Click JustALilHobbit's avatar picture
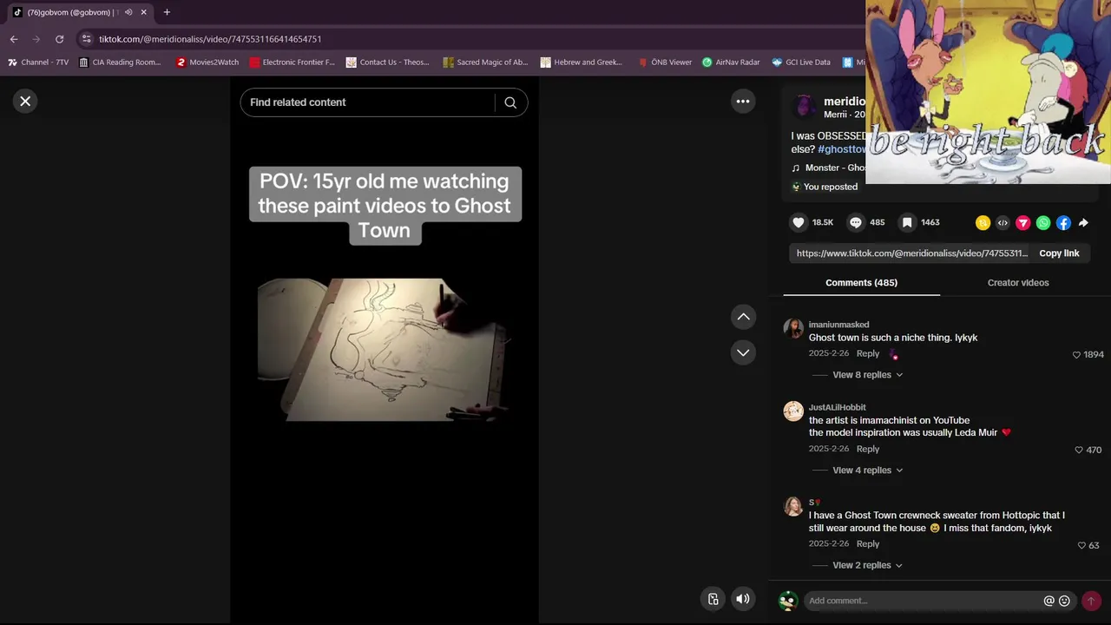Viewport: 1111px width, 625px height. pyautogui.click(x=793, y=411)
